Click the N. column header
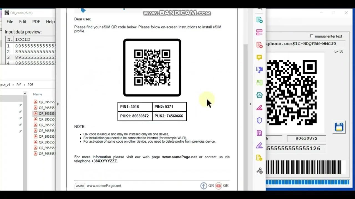 click(10, 40)
